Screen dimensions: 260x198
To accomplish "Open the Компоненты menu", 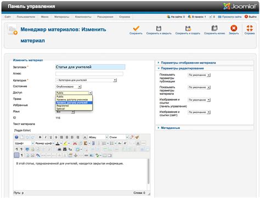I will point(83,17).
